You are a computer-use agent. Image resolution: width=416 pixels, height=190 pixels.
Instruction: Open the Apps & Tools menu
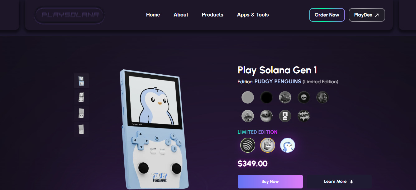click(x=253, y=15)
